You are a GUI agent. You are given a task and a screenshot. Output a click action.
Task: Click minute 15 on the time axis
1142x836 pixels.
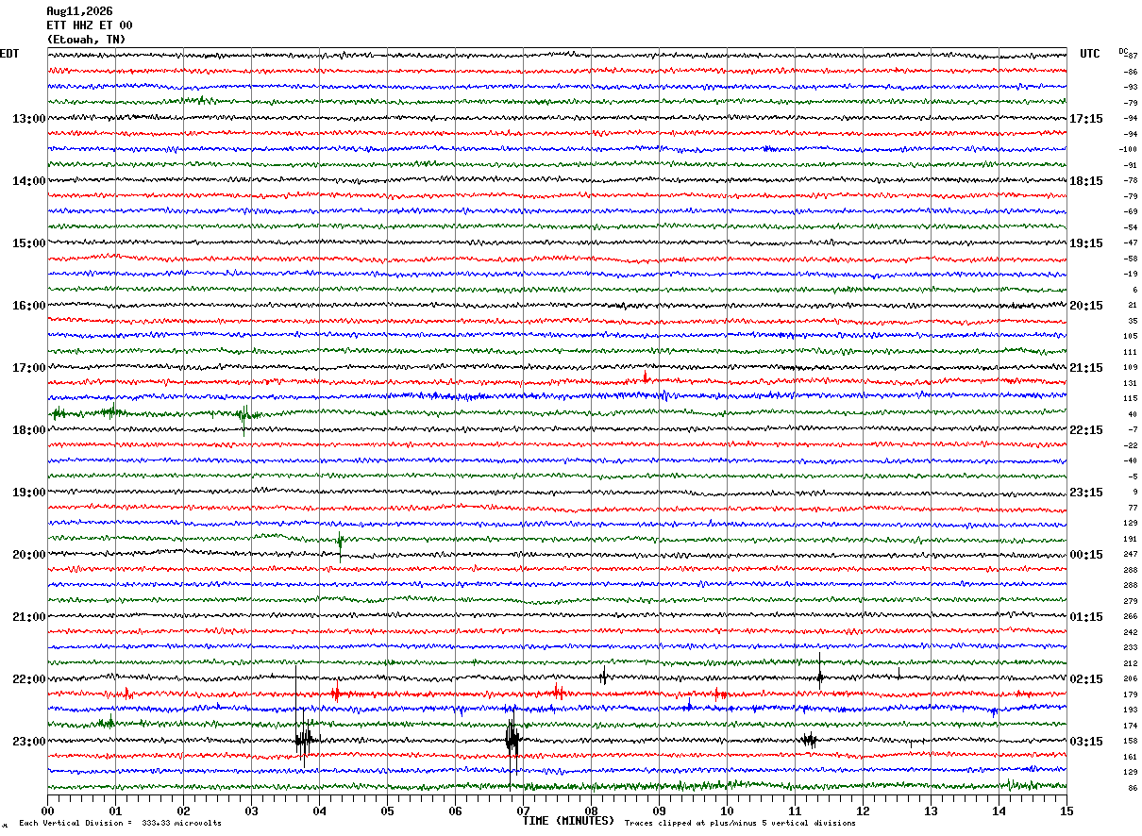[1066, 811]
